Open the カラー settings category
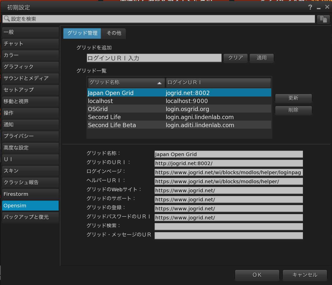The height and width of the screenshot is (285, 332). pyautogui.click(x=30, y=55)
